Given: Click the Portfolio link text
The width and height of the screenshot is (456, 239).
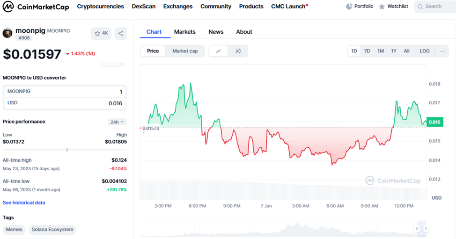Looking at the screenshot, I should coord(364,7).
